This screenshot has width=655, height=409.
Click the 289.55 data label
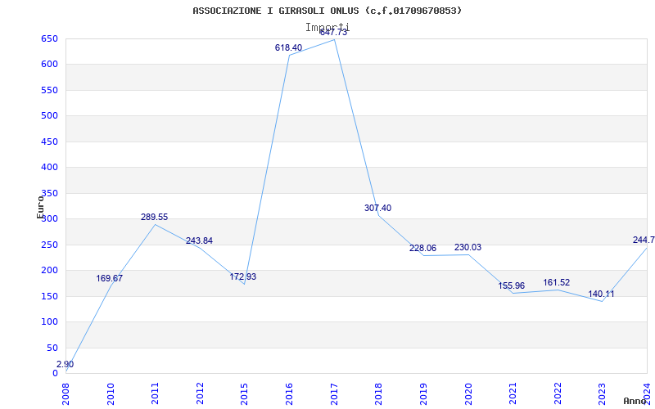[x=154, y=217]
